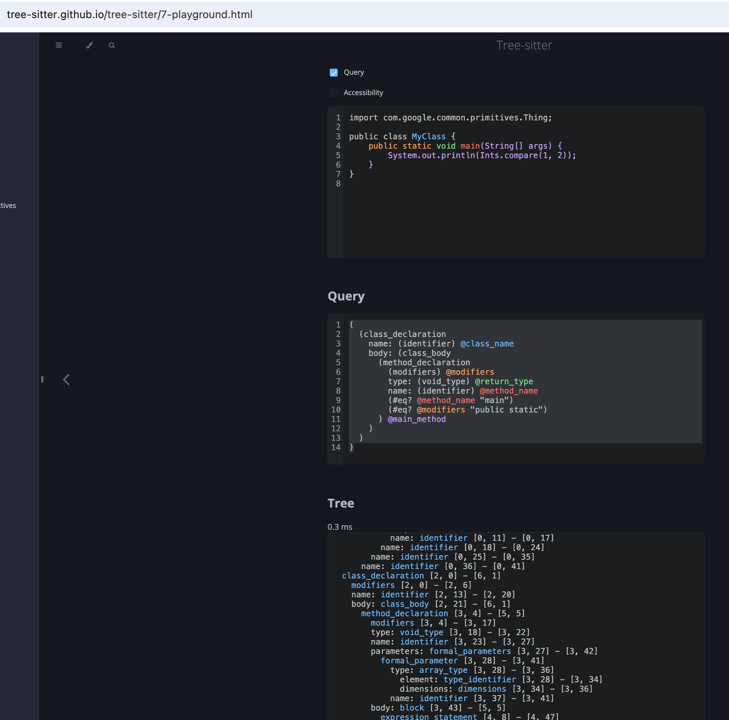The image size is (729, 720).
Task: Click the type_identifier tree node
Action: coord(480,680)
